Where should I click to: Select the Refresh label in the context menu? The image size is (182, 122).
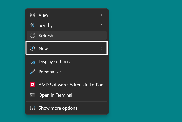(46, 36)
